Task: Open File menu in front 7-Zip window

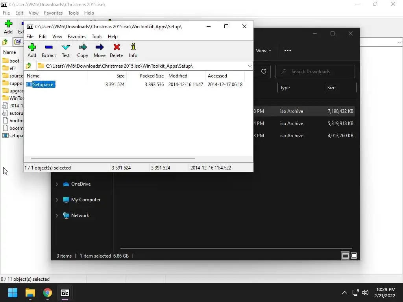Action: (30, 37)
